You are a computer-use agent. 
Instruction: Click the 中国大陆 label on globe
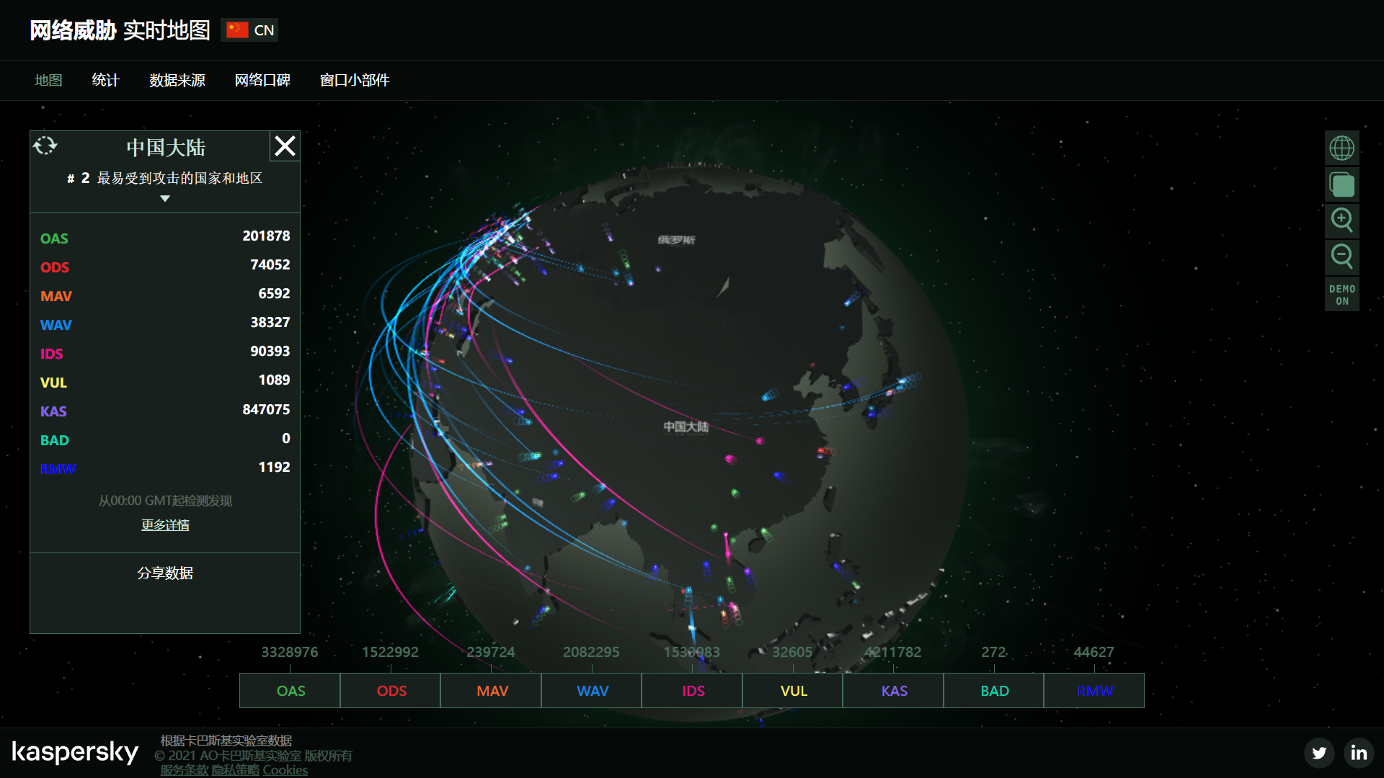pyautogui.click(x=686, y=426)
